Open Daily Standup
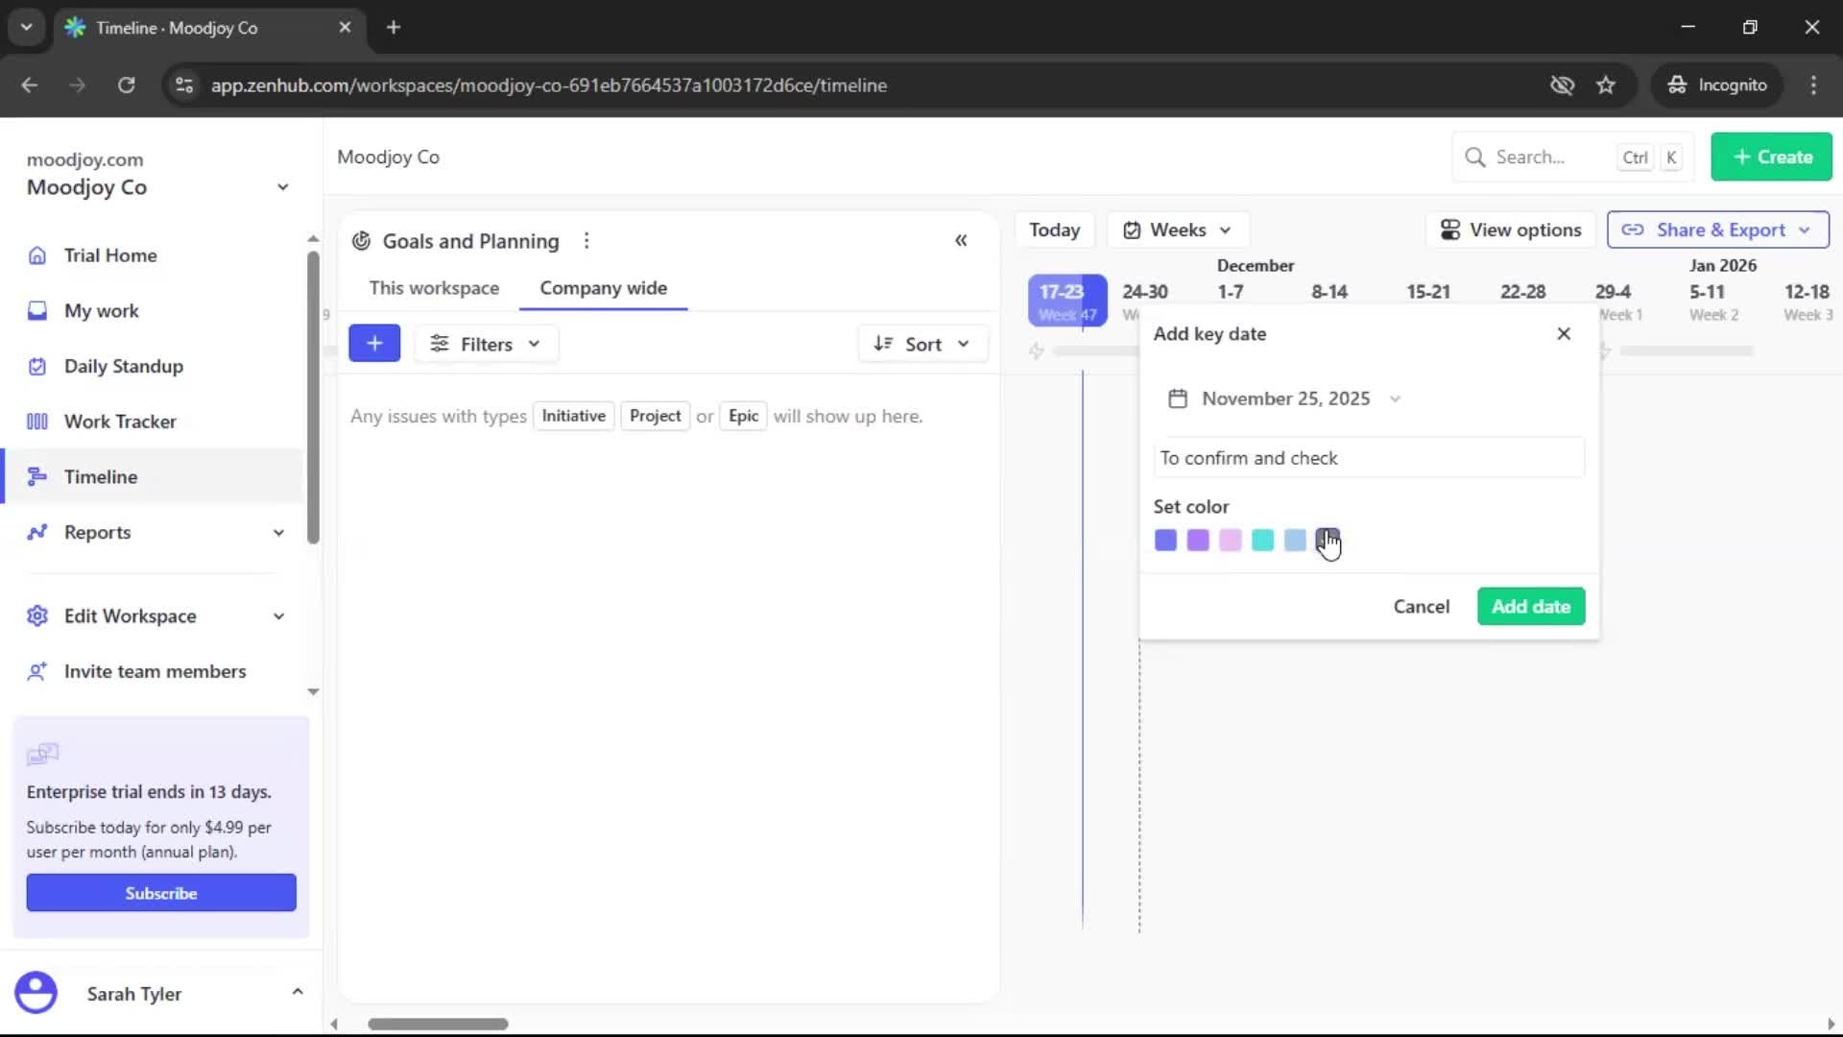1843x1037 pixels. pyautogui.click(x=123, y=366)
